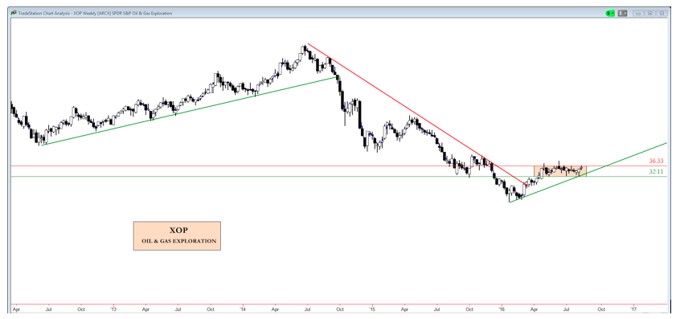Viewport: 676px width, 319px height.
Task: Open the green symbol-link dropdown
Action: coord(610,14)
